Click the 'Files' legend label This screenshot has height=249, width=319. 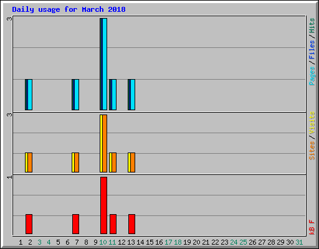click(312, 49)
